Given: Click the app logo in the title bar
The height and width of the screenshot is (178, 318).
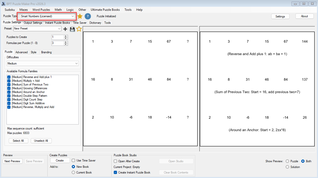Looking at the screenshot, I should coord(3,4).
